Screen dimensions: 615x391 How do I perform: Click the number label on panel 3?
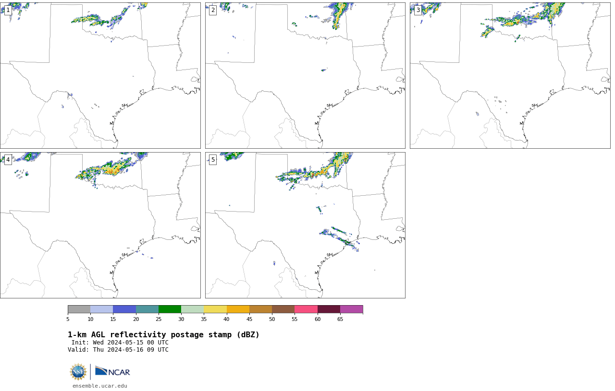[418, 10]
